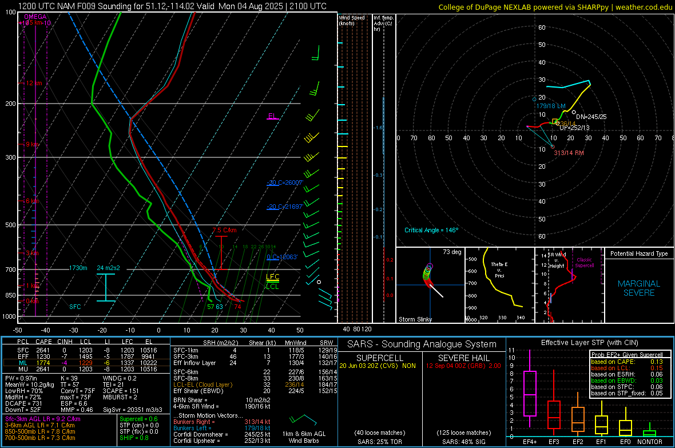Select "Wind Speed (knots)" panel header
675x448 pixels.
click(x=352, y=20)
